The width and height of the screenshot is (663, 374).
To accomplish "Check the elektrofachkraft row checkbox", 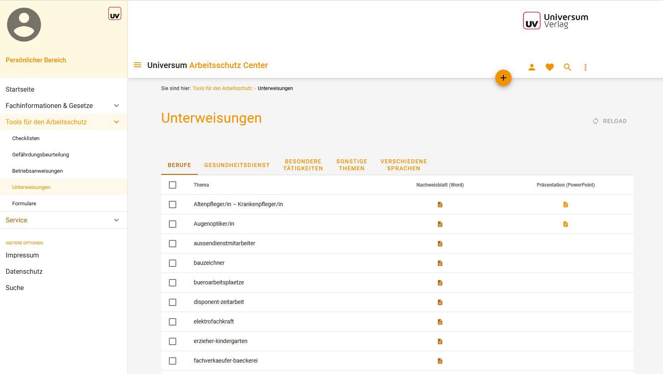I will (173, 322).
